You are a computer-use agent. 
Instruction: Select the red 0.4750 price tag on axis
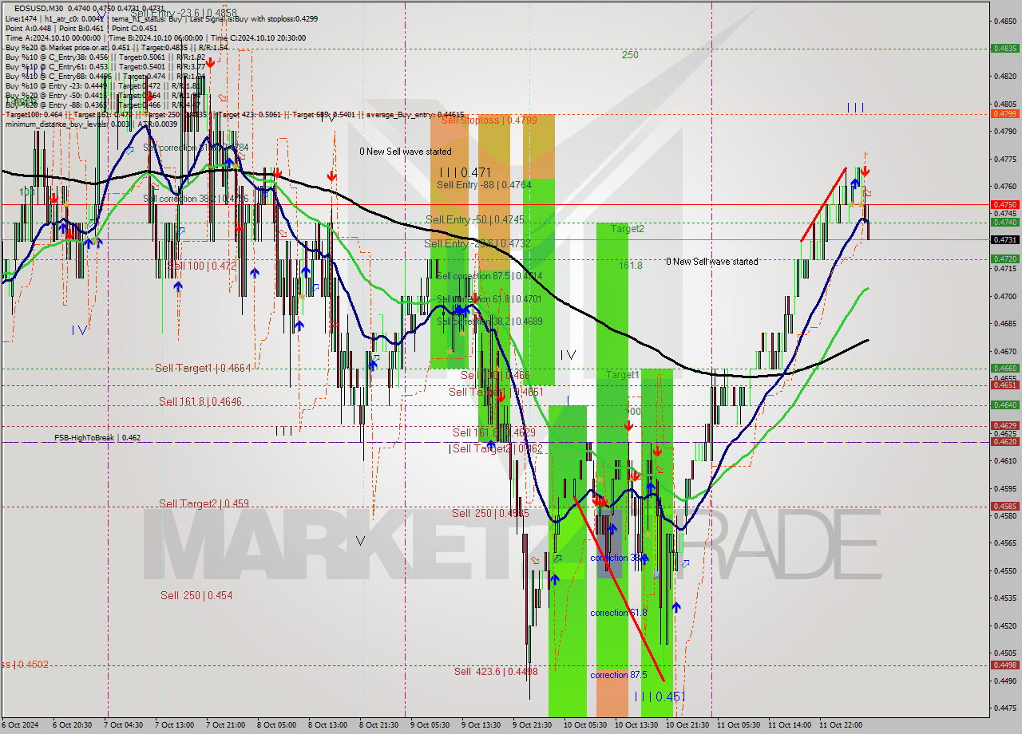[1004, 204]
